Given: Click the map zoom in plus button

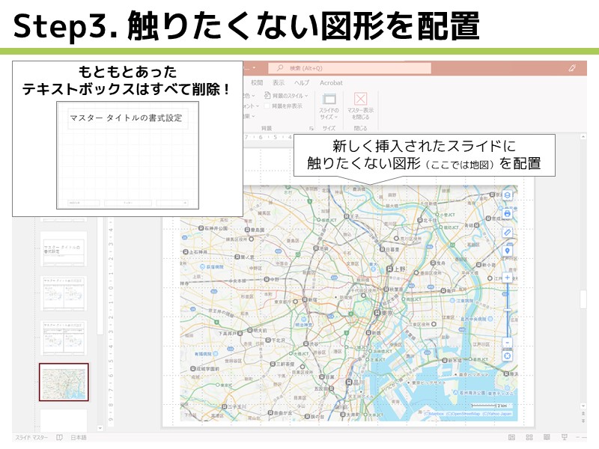Looking at the screenshot, I should coord(507,278).
